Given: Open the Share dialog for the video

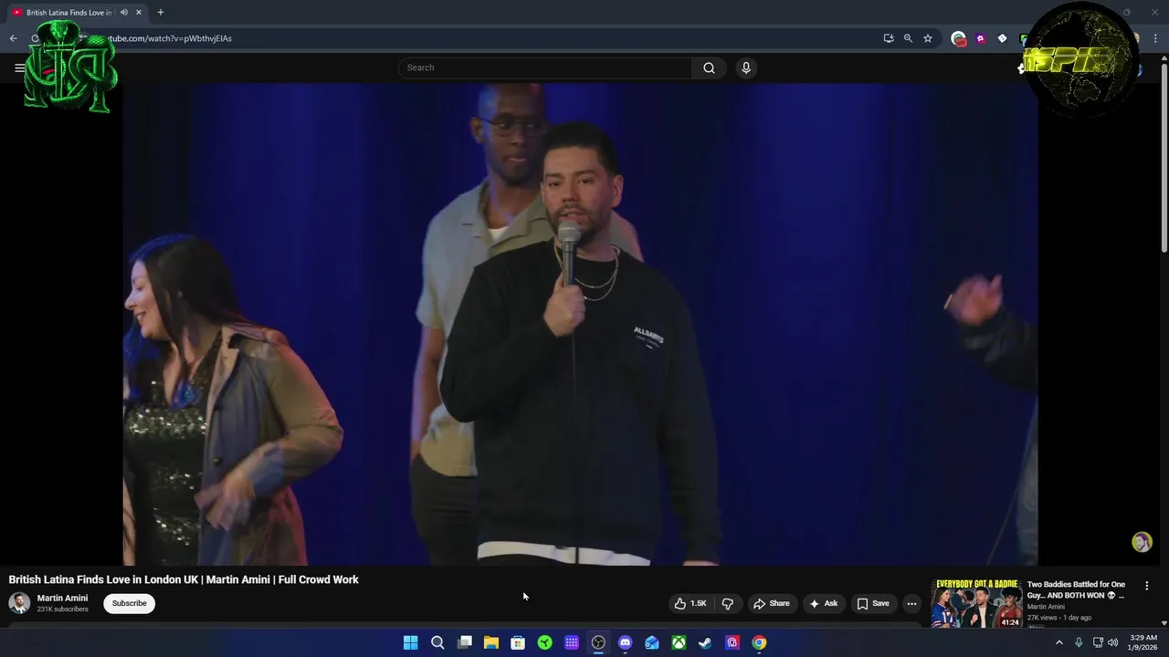Looking at the screenshot, I should (x=771, y=603).
